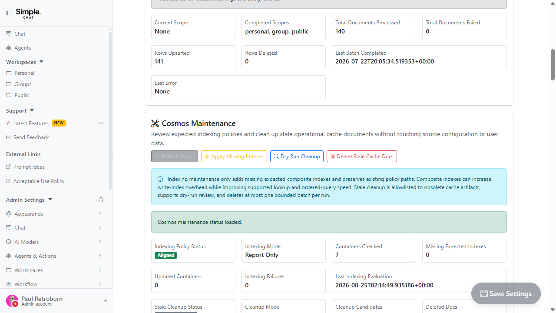Click Delete Stale Cache Docs
556x313 pixels.
click(362, 156)
